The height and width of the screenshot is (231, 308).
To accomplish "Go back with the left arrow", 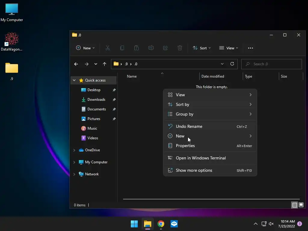I will click(x=76, y=64).
